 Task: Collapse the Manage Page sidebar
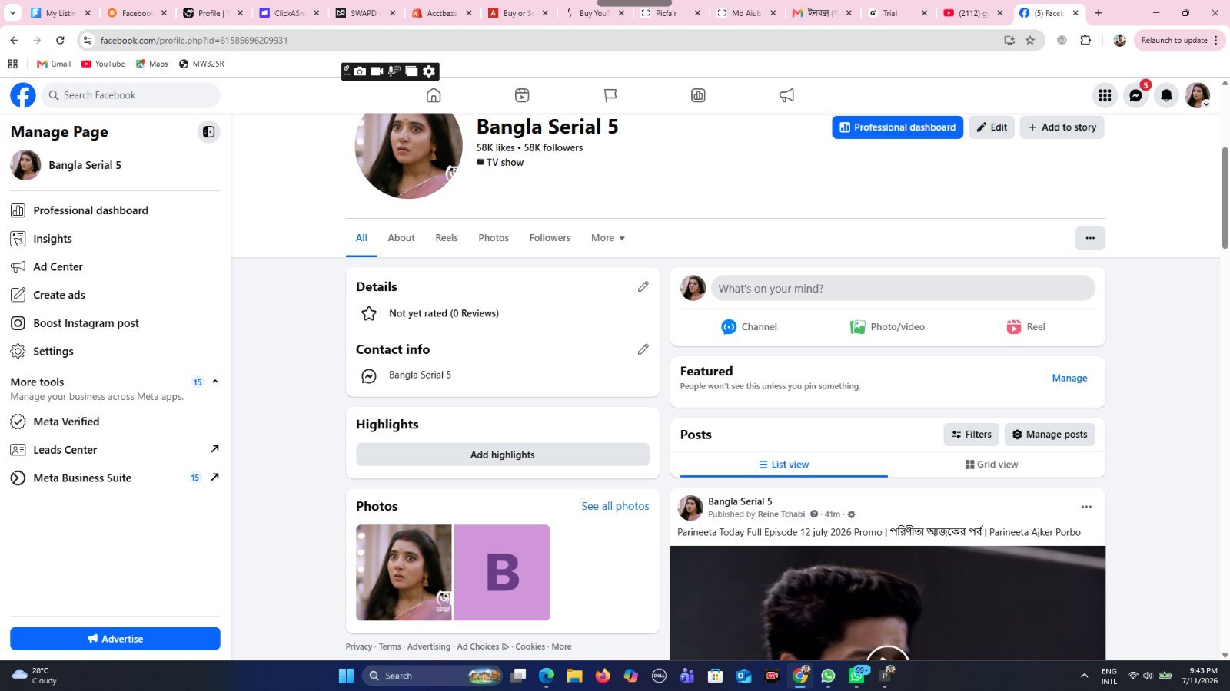click(x=208, y=132)
